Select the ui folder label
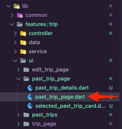This screenshot has width=122, height=129. click(31, 60)
